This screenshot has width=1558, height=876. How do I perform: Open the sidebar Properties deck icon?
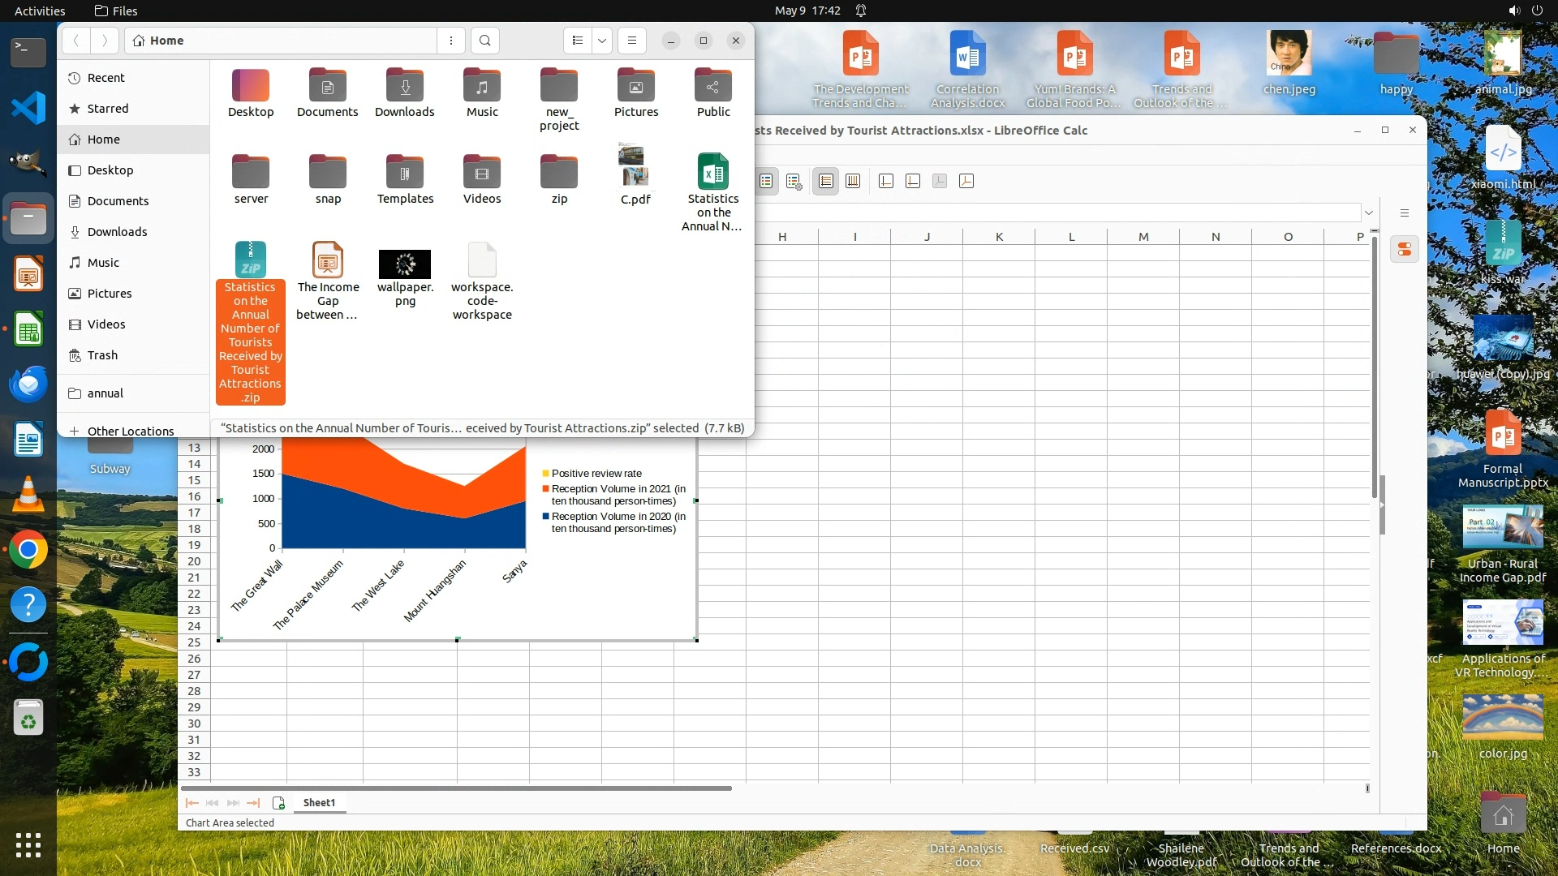click(1404, 249)
